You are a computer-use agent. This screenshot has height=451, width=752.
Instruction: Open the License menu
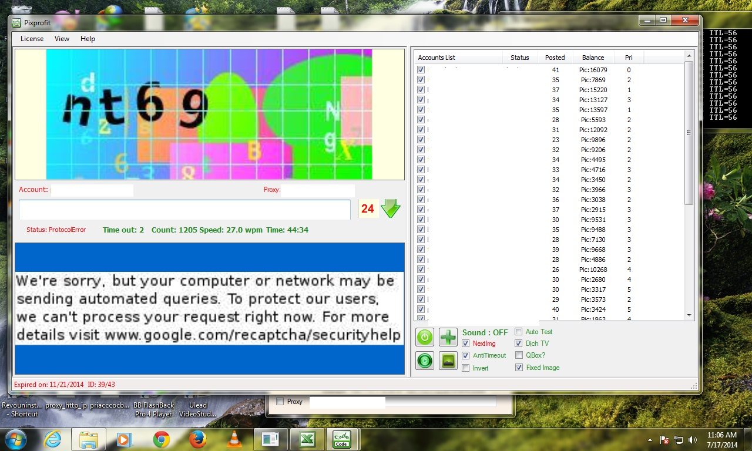pyautogui.click(x=32, y=39)
